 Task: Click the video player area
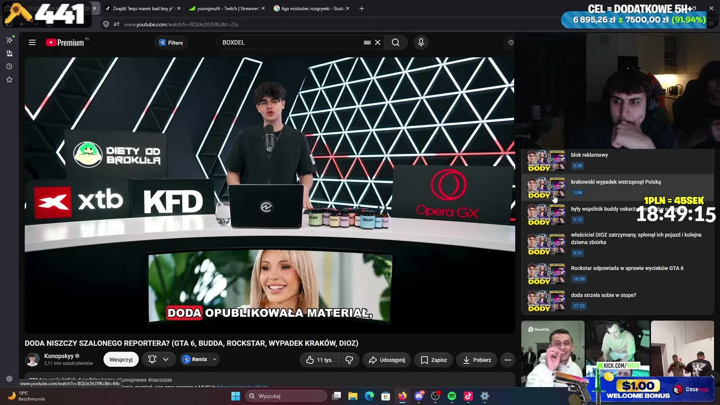[269, 195]
